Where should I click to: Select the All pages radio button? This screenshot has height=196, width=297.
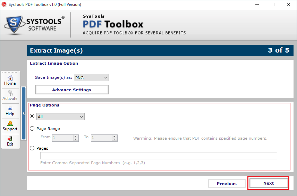point(32,116)
